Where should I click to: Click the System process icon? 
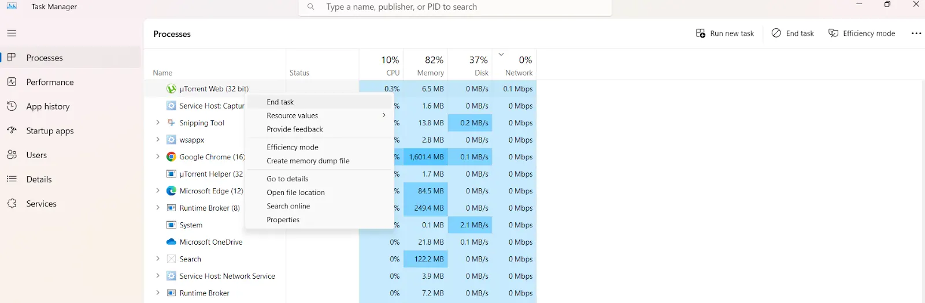(171, 225)
